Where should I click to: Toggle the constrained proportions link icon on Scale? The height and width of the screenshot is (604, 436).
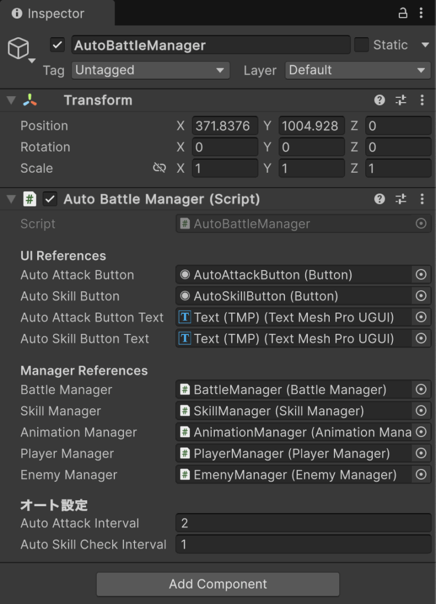[159, 168]
